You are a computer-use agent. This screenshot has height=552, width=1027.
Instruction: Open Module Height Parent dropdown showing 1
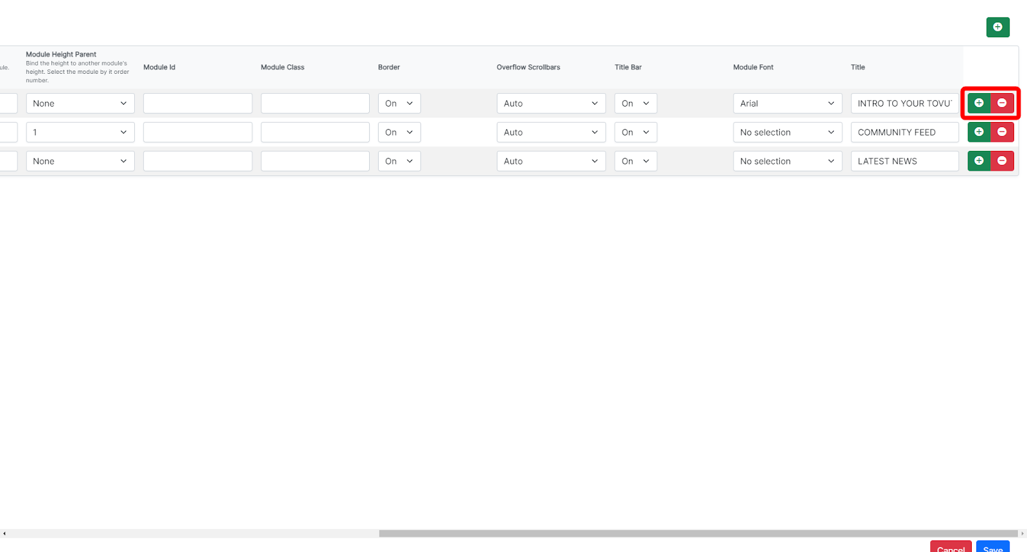(x=80, y=132)
